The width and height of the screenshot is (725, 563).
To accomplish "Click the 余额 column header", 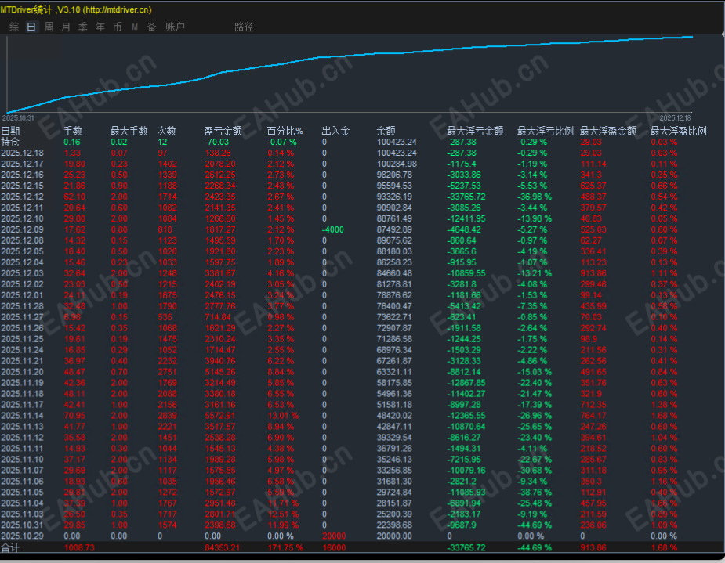I will (386, 132).
